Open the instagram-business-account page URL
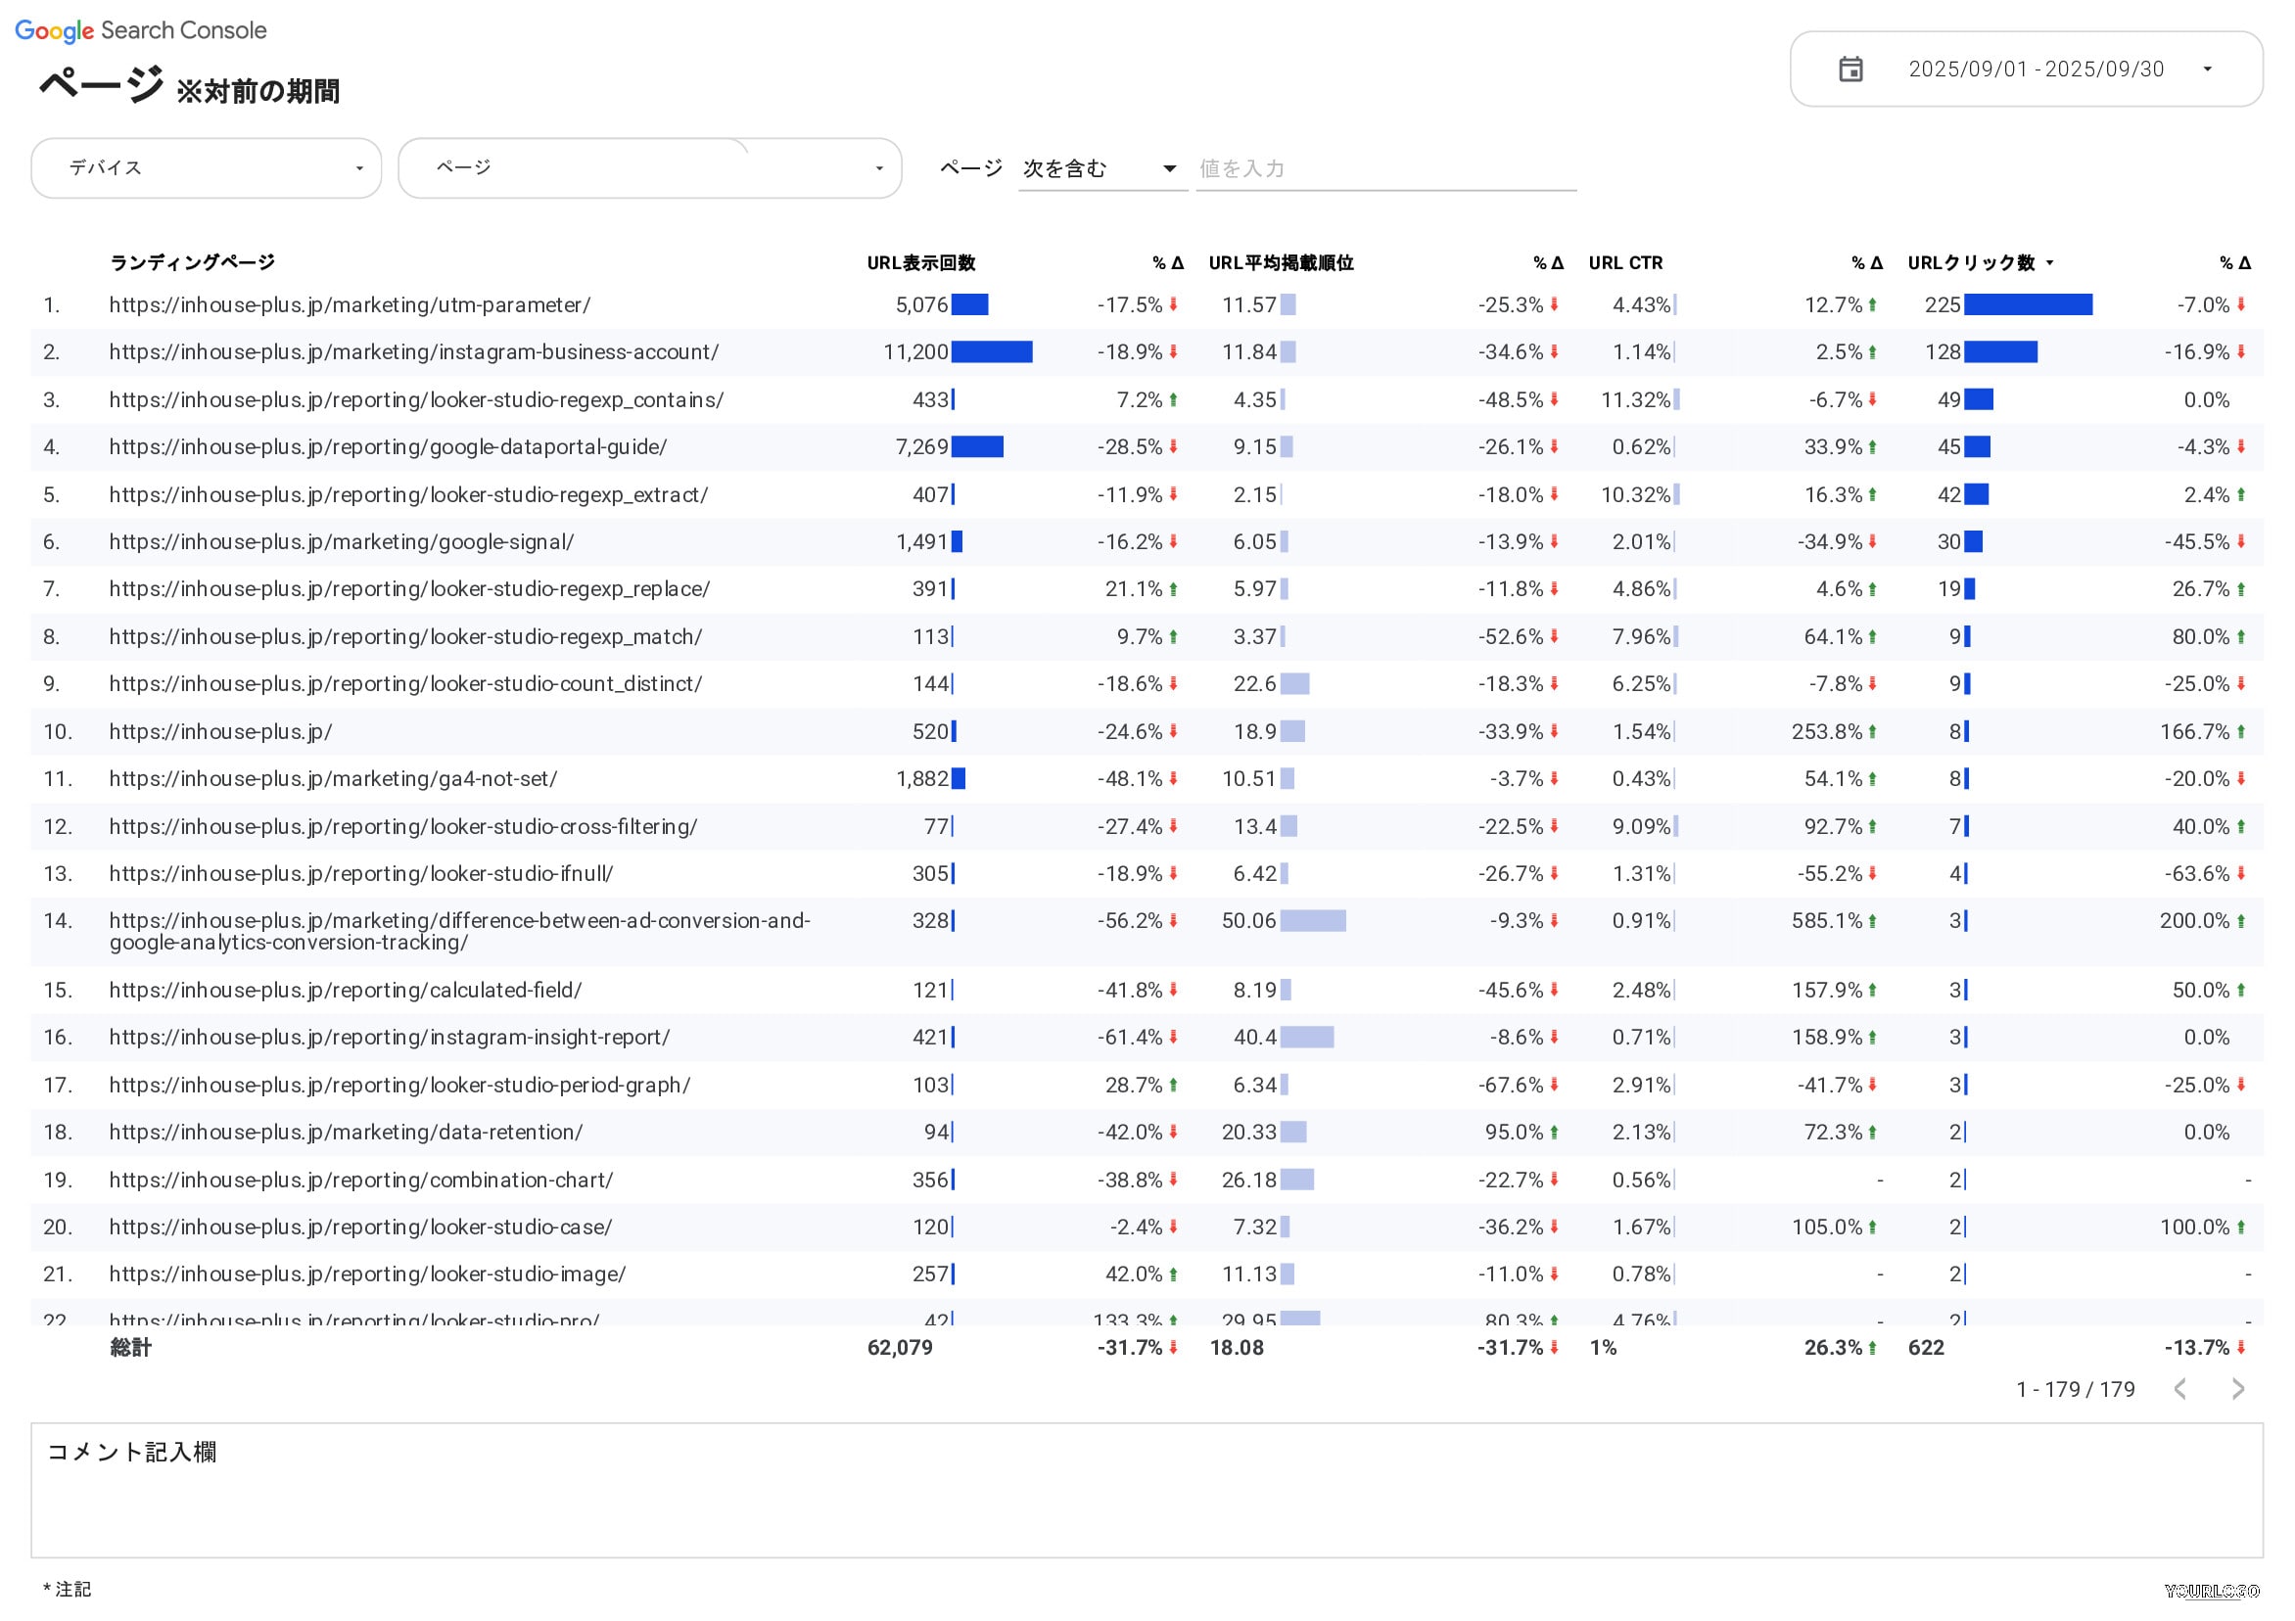The width and height of the screenshot is (2295, 1621). pos(414,351)
